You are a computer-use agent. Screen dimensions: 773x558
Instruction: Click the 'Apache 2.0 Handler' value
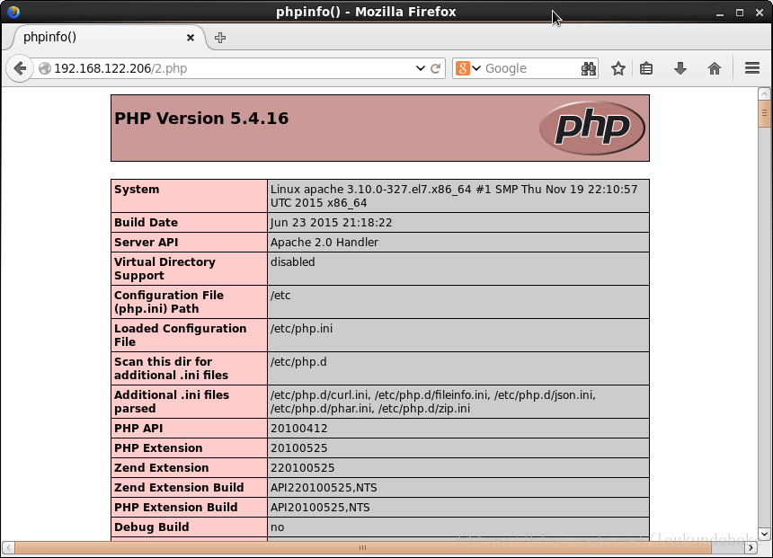[324, 242]
